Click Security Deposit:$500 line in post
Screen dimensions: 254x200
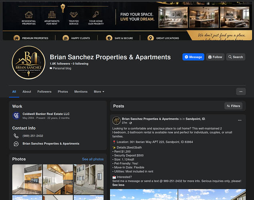[128, 156]
